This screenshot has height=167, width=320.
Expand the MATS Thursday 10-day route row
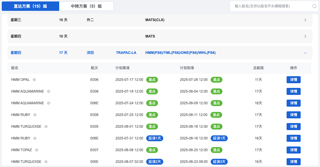[x=305, y=36]
